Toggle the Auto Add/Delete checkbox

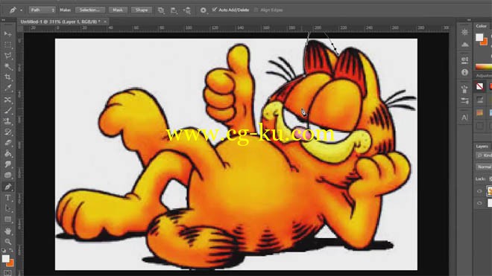coord(215,10)
